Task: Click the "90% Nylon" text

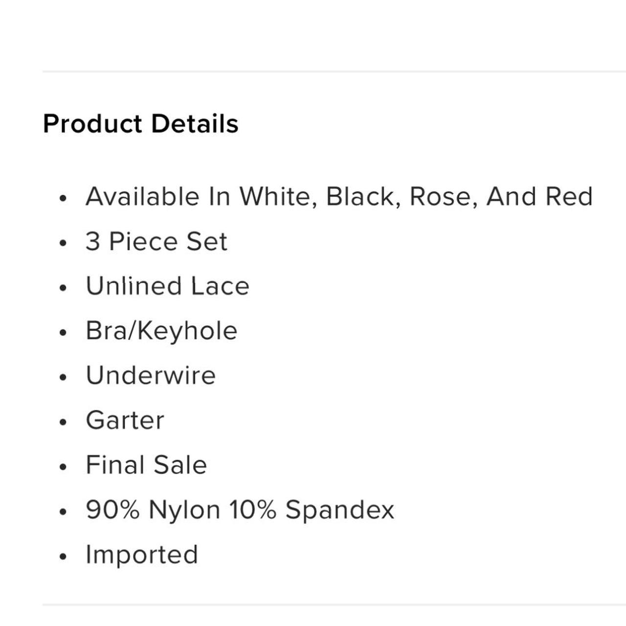Action: [153, 510]
